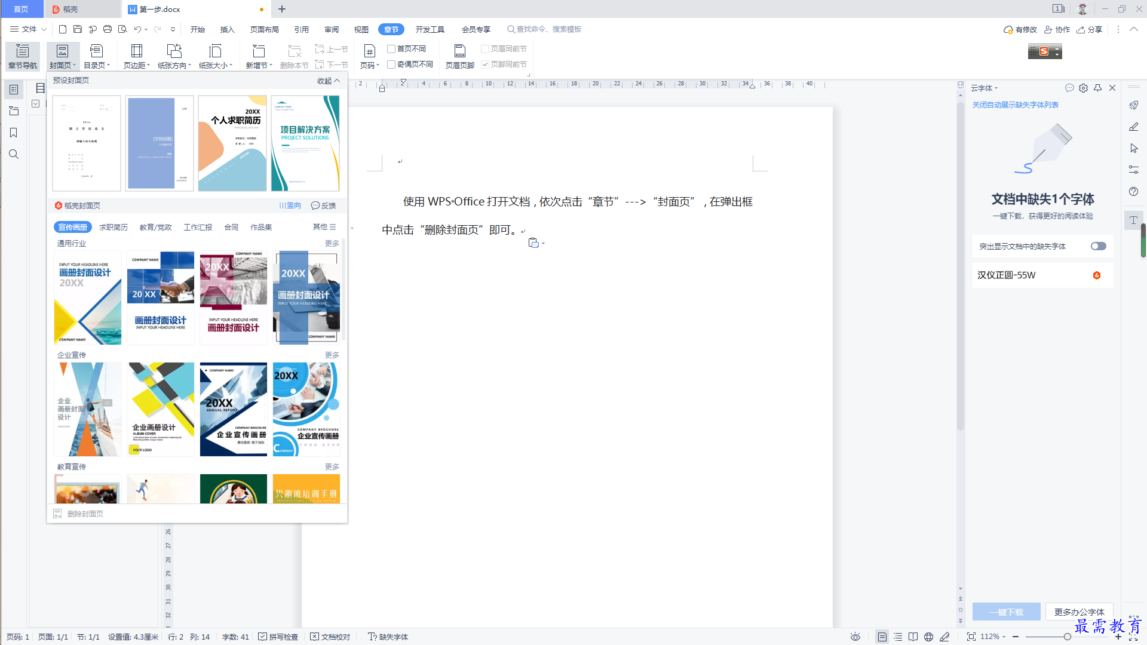Click the 查找命令、搜索模板 search field
The height and width of the screenshot is (645, 1147).
[544, 29]
